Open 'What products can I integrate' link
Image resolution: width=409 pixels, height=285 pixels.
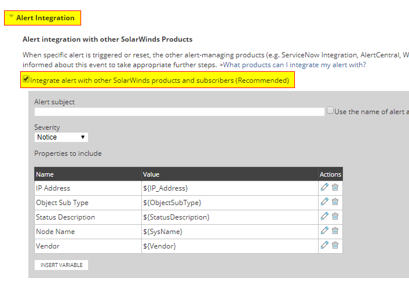294,65
